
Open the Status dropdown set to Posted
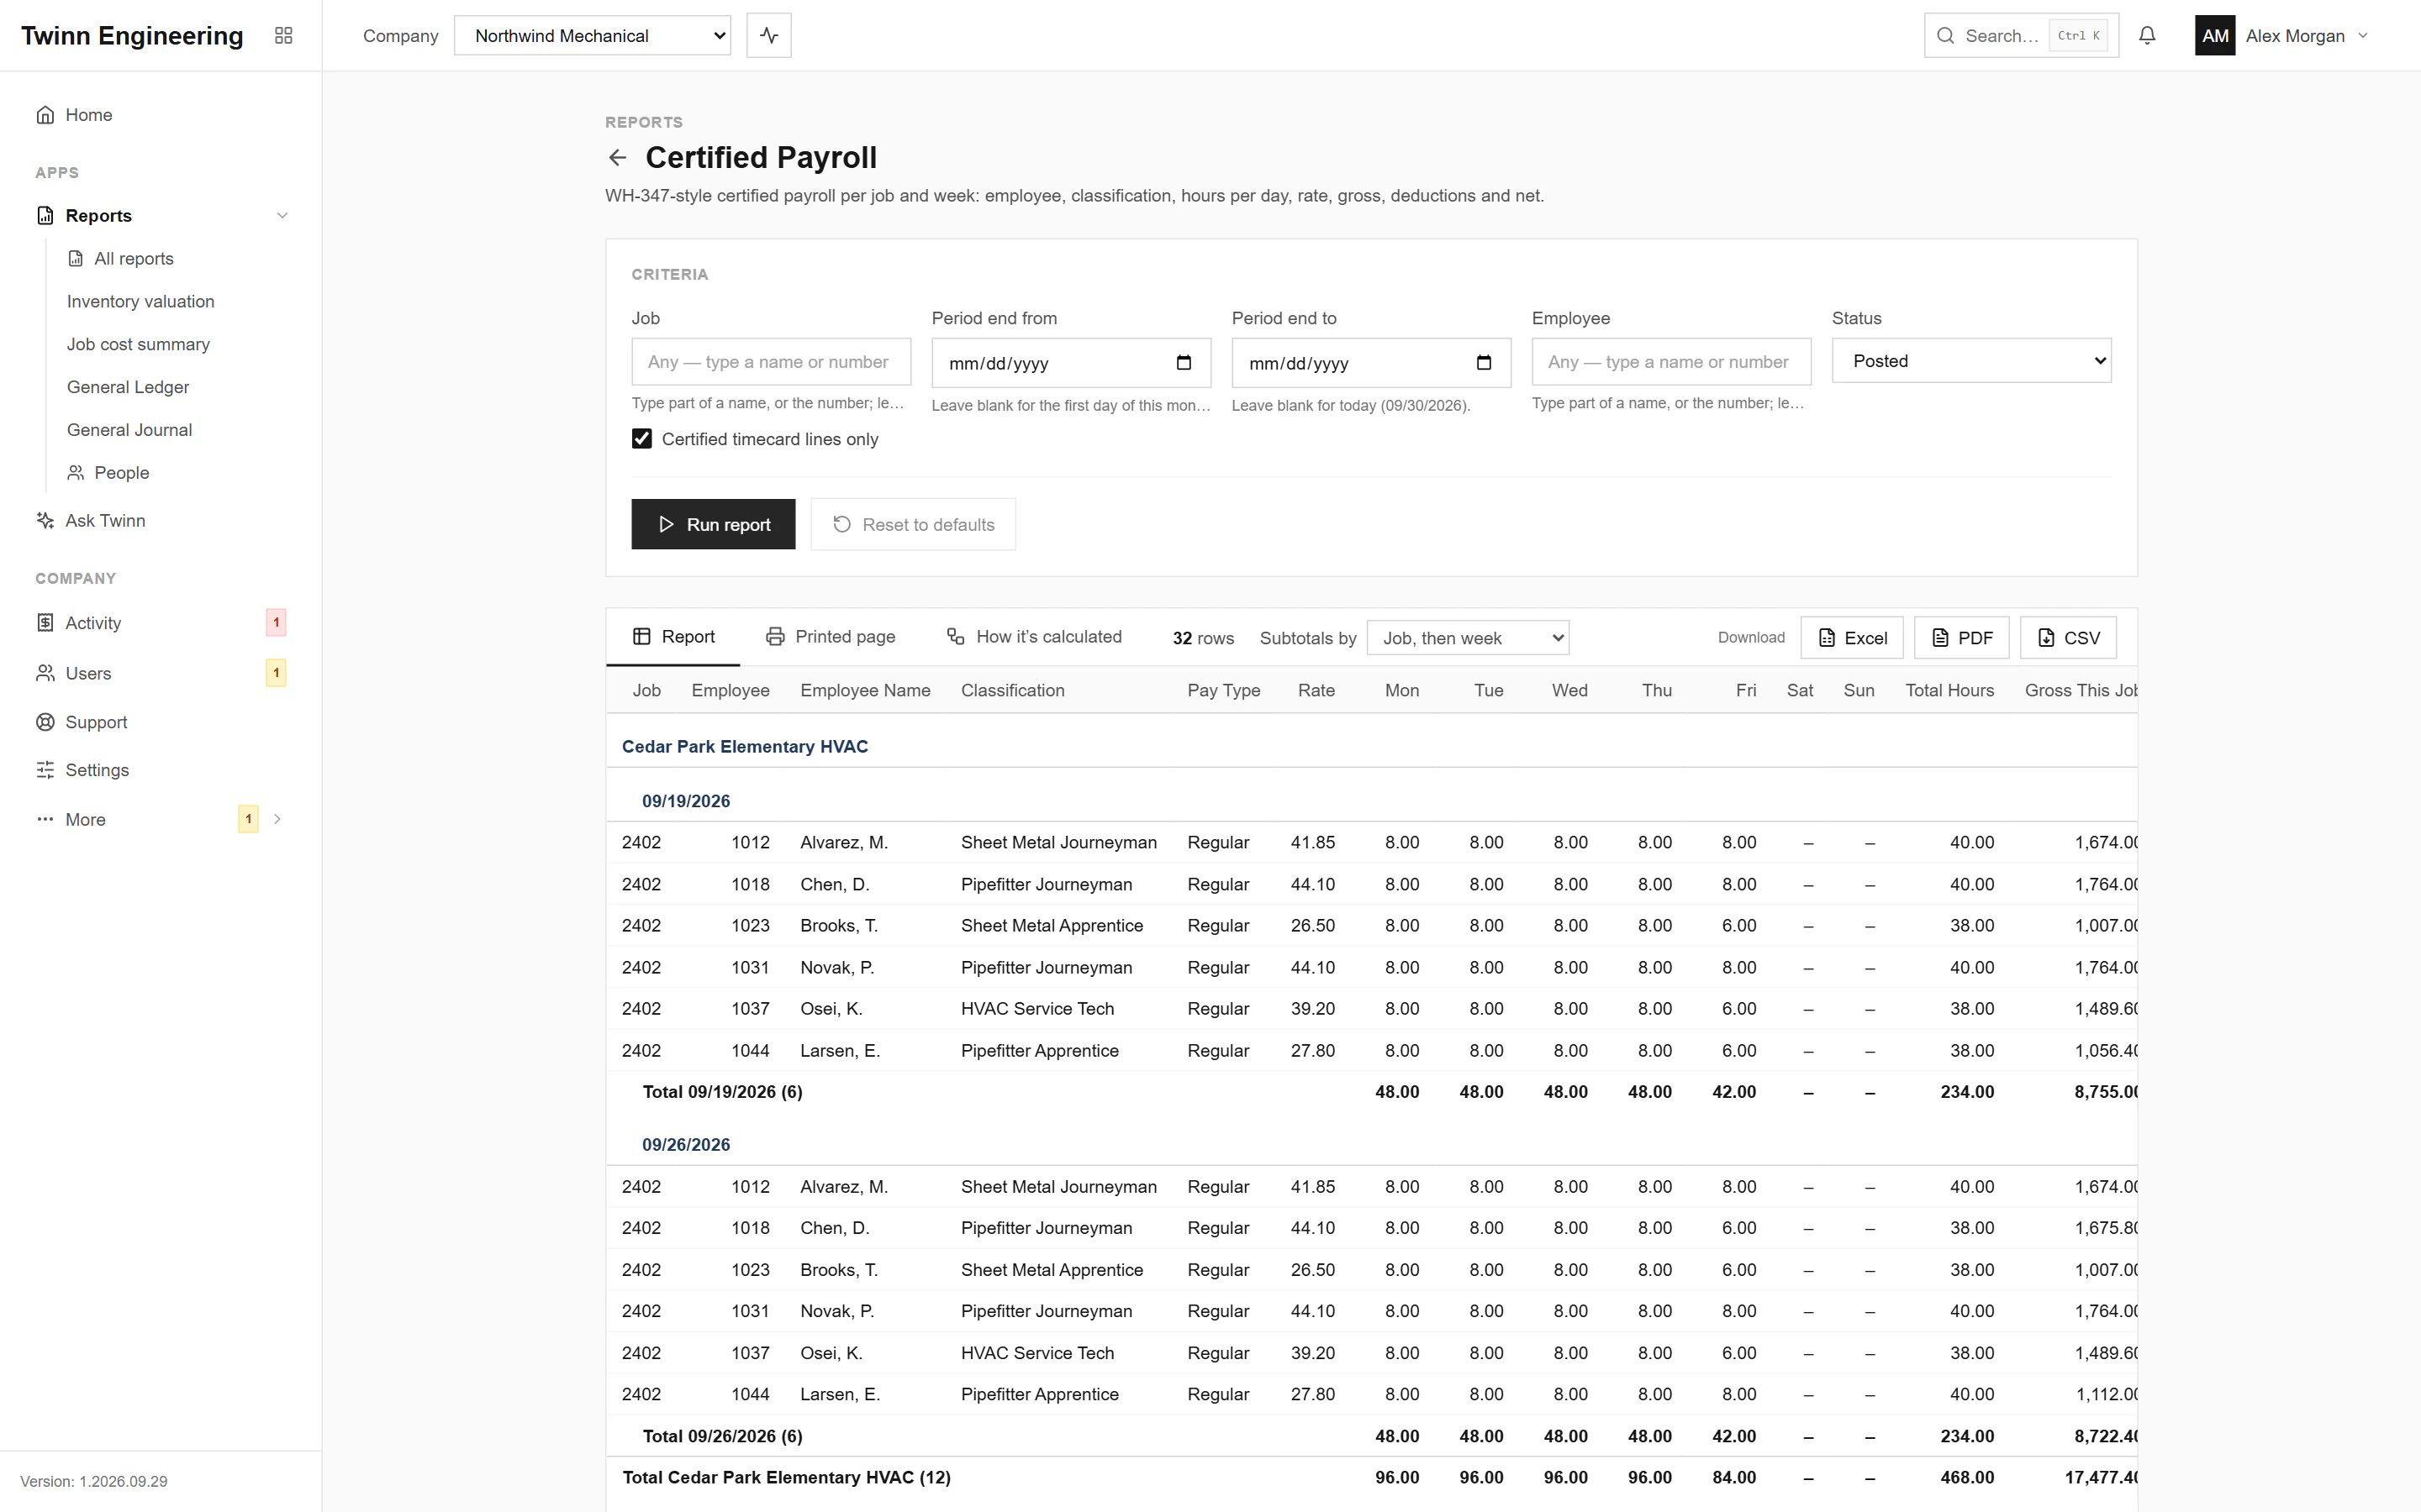1970,361
